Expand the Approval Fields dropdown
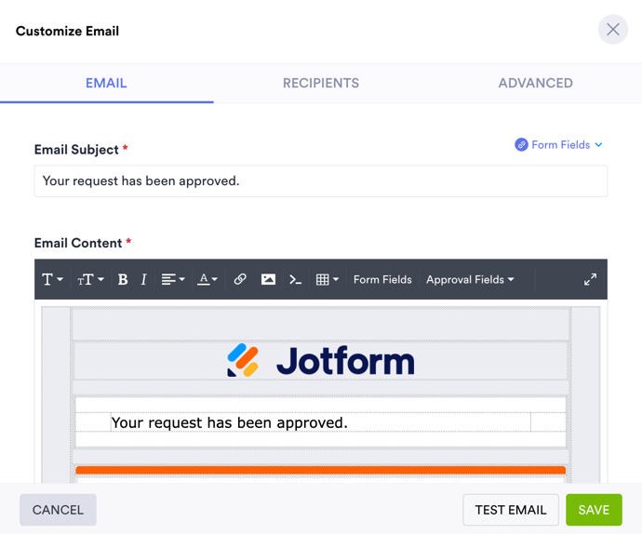Screen dimensions: 642x534 (x=470, y=279)
